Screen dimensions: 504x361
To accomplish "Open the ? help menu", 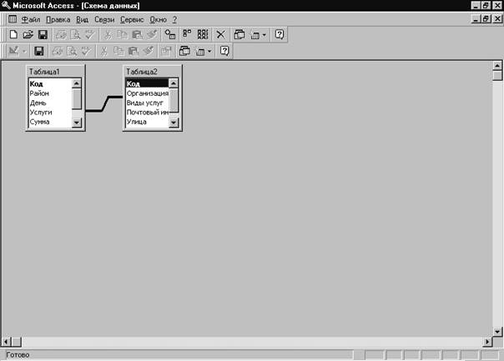I will [174, 19].
